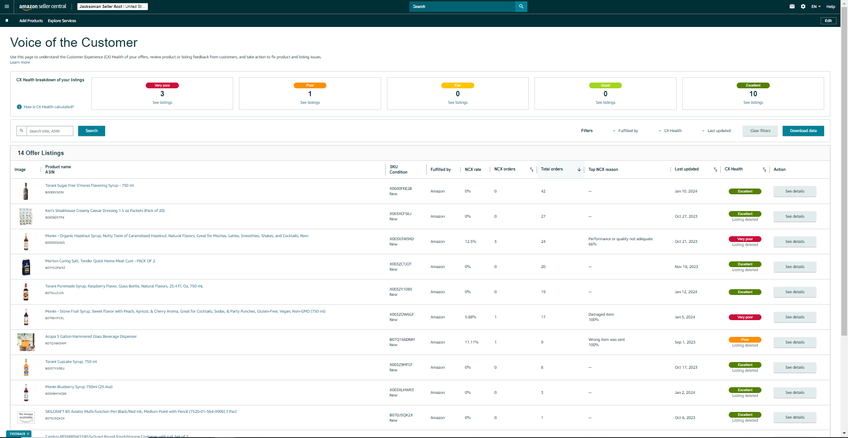Open Monin Organic Hazelnut Syrup thumbnail

click(26, 242)
